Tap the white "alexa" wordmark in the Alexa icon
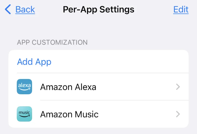The width and height of the screenshot is (197, 134). tap(24, 85)
